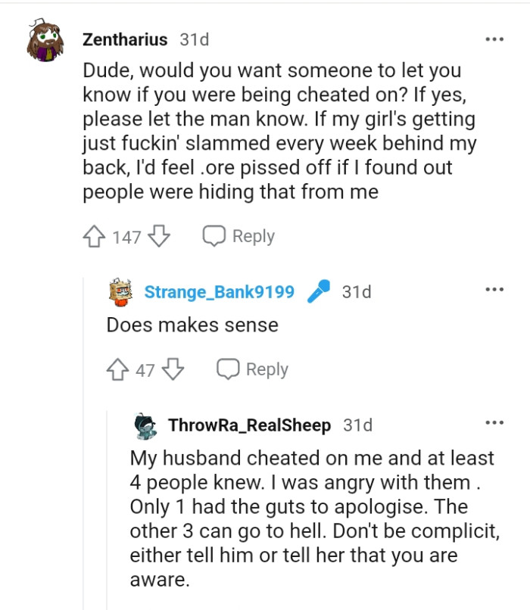Image resolution: width=530 pixels, height=610 pixels.
Task: Open the overflow menu on Zentharius's comment
Action: [x=495, y=38]
